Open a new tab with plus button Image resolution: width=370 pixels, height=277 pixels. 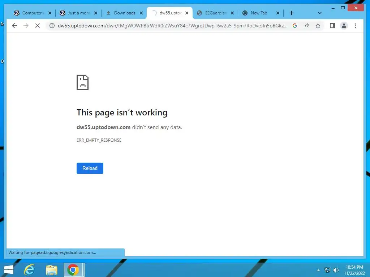click(x=292, y=13)
